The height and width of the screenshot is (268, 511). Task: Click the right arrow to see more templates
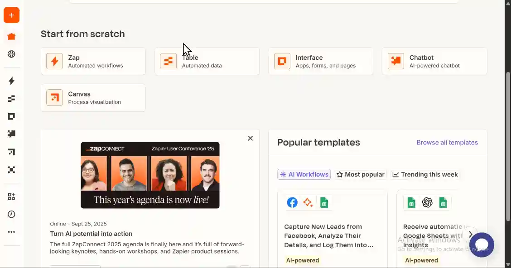pos(470,234)
